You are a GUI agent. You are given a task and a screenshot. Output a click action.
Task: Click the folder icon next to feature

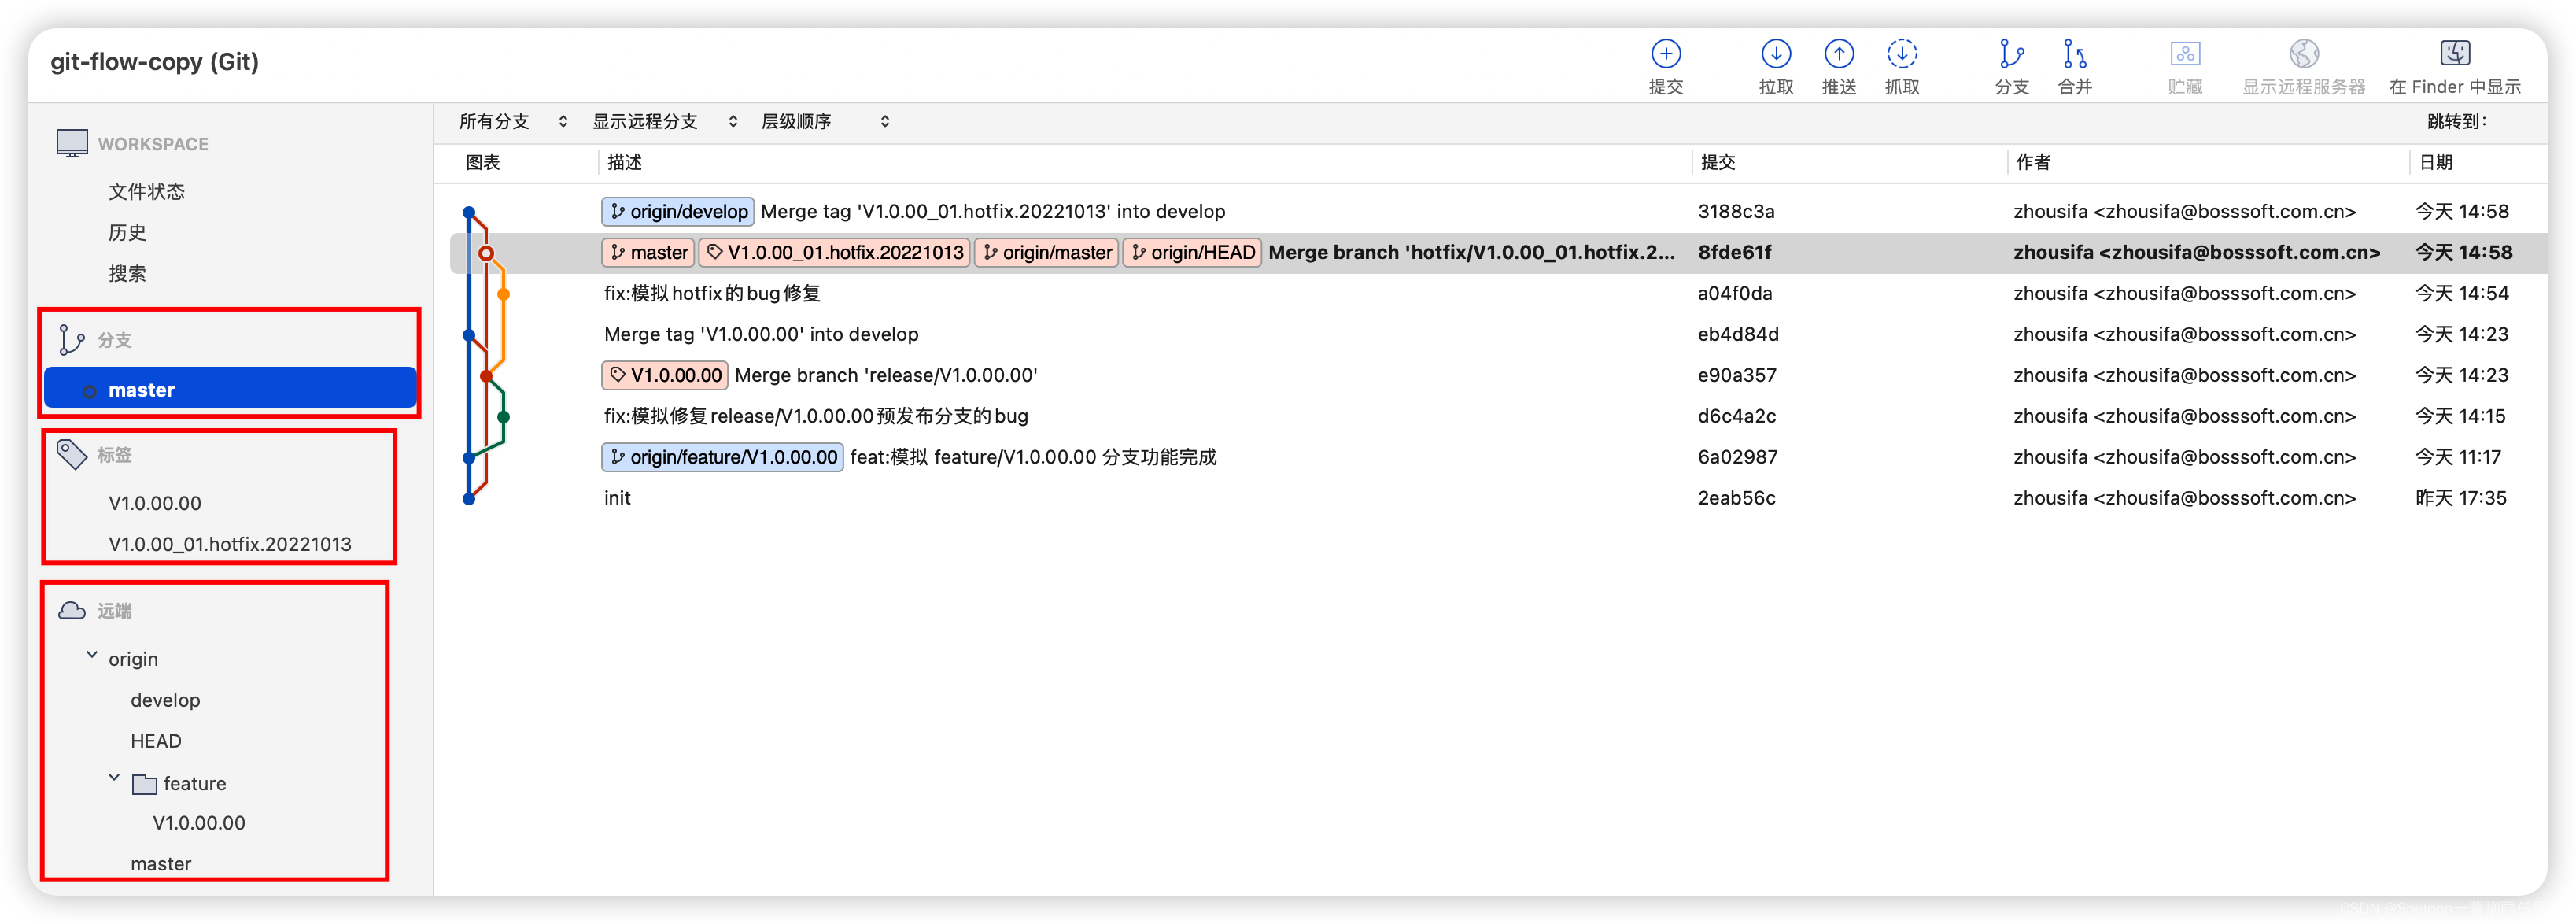(x=144, y=783)
